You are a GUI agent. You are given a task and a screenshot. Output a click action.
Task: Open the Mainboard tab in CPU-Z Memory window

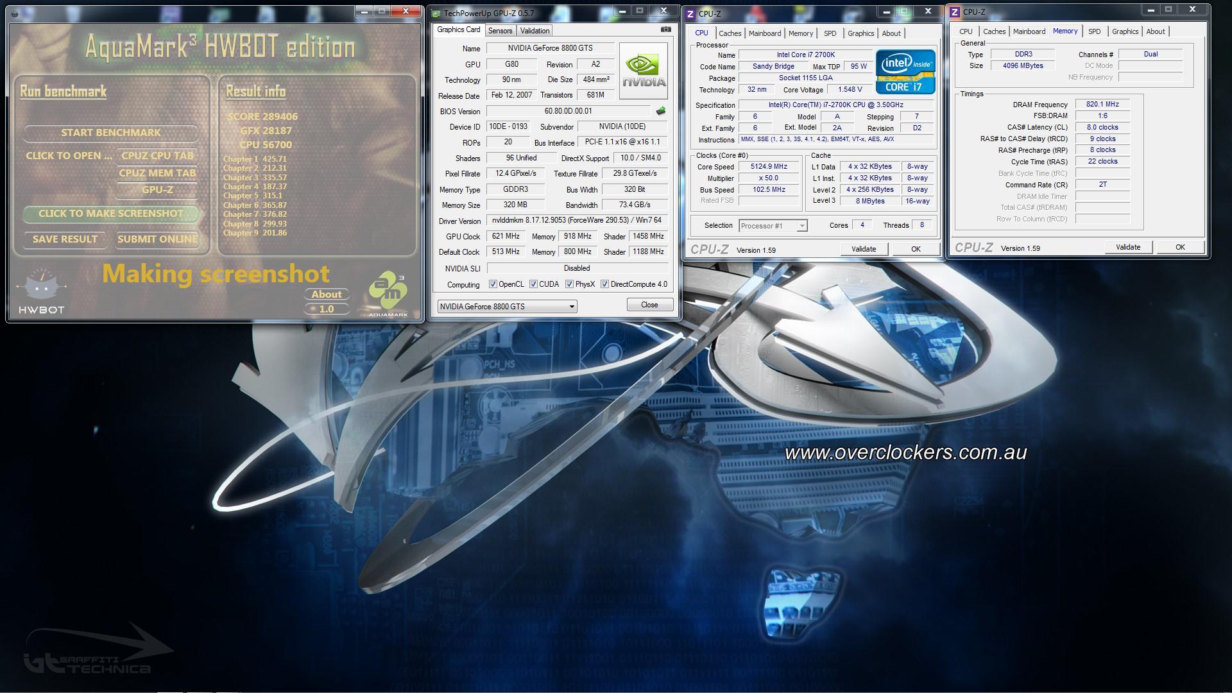(1029, 31)
